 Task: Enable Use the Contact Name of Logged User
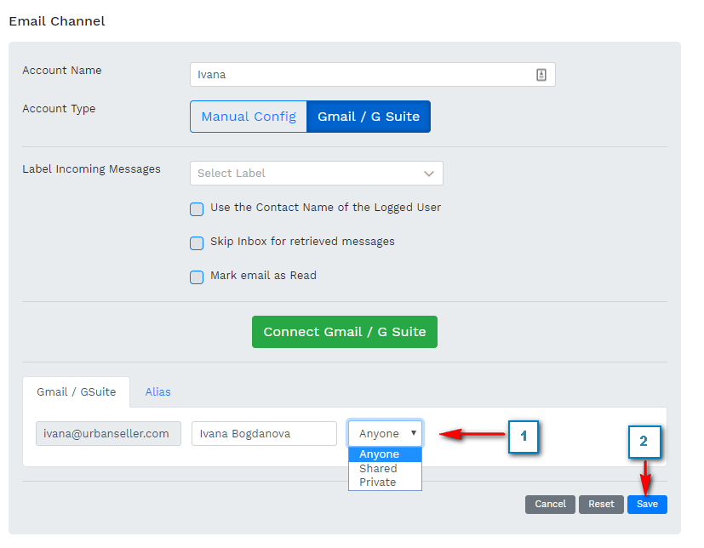197,208
